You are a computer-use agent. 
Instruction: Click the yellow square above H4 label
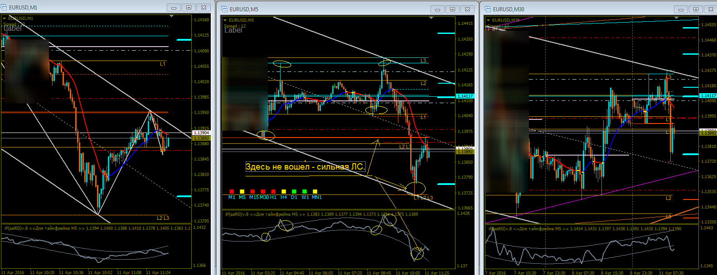coord(284,192)
